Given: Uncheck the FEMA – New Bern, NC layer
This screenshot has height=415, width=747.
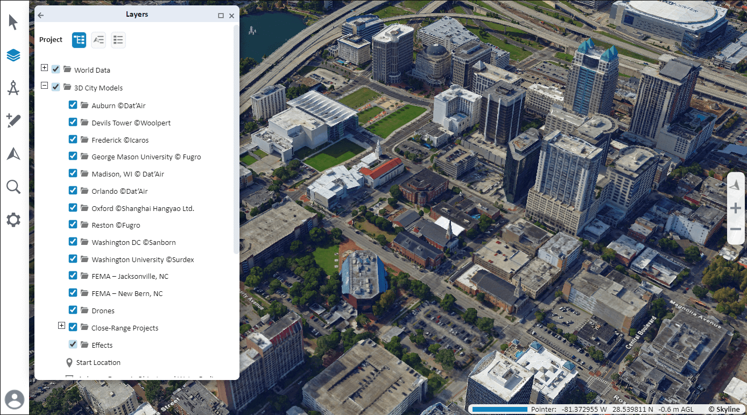Looking at the screenshot, I should coord(73,293).
